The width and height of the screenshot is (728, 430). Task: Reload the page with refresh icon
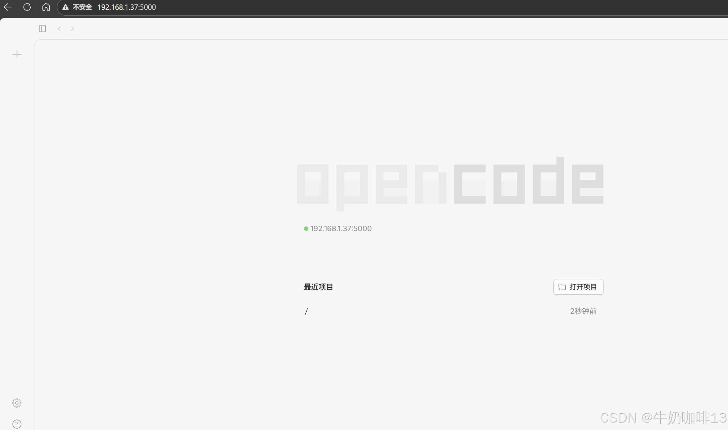tap(27, 7)
